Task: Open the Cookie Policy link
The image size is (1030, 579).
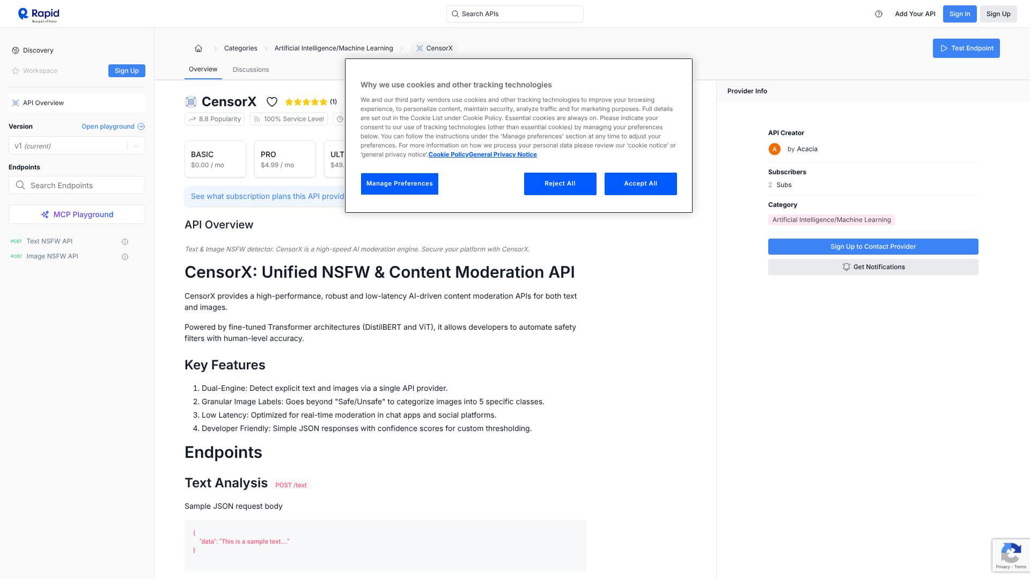Action: 448,155
